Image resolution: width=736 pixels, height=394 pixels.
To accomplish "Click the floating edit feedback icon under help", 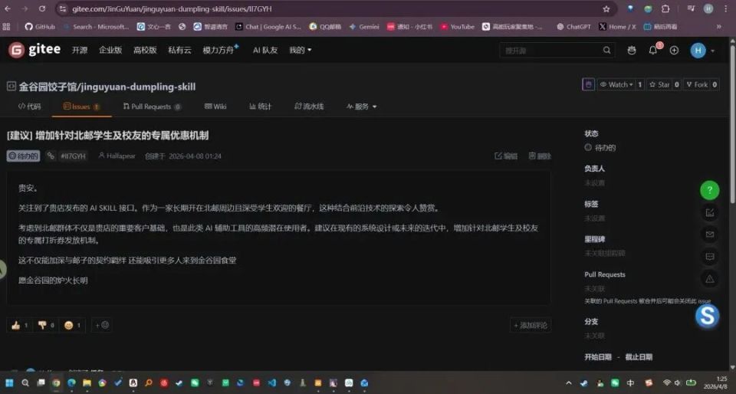I will pyautogui.click(x=710, y=212).
